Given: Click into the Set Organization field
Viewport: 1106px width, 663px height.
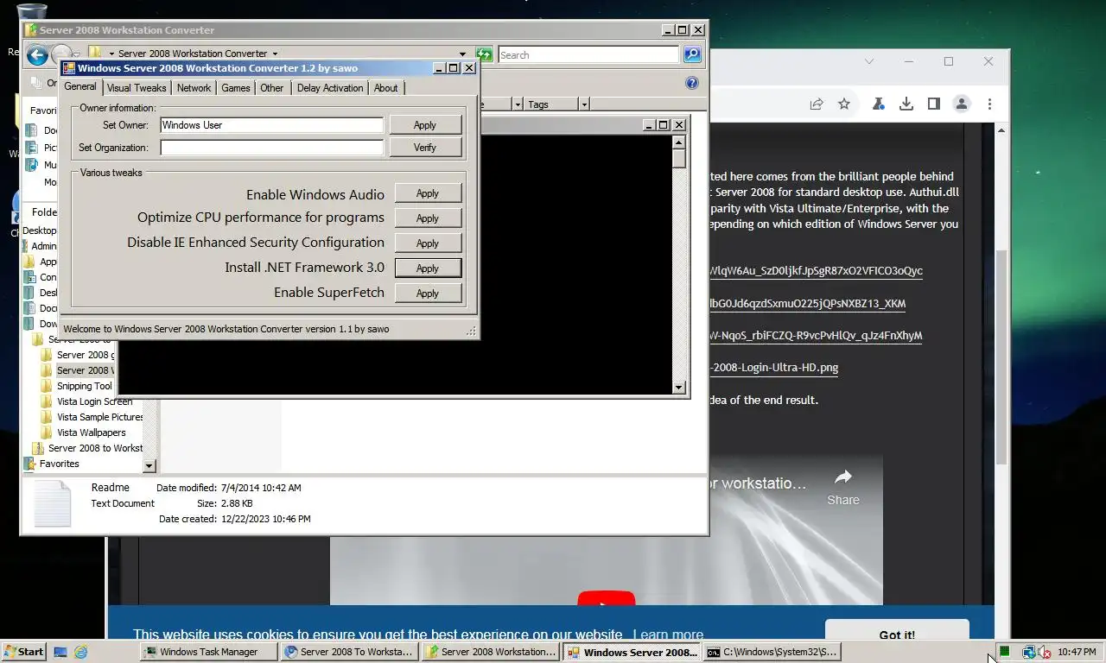Looking at the screenshot, I should tap(271, 148).
